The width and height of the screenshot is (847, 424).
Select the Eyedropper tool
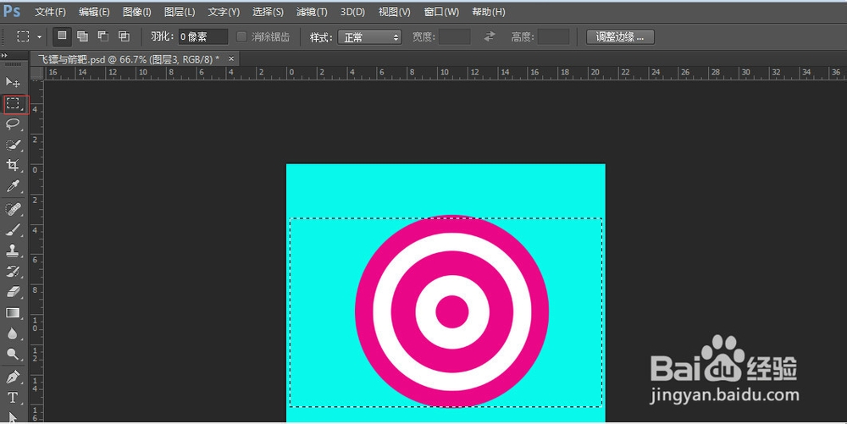[13, 186]
